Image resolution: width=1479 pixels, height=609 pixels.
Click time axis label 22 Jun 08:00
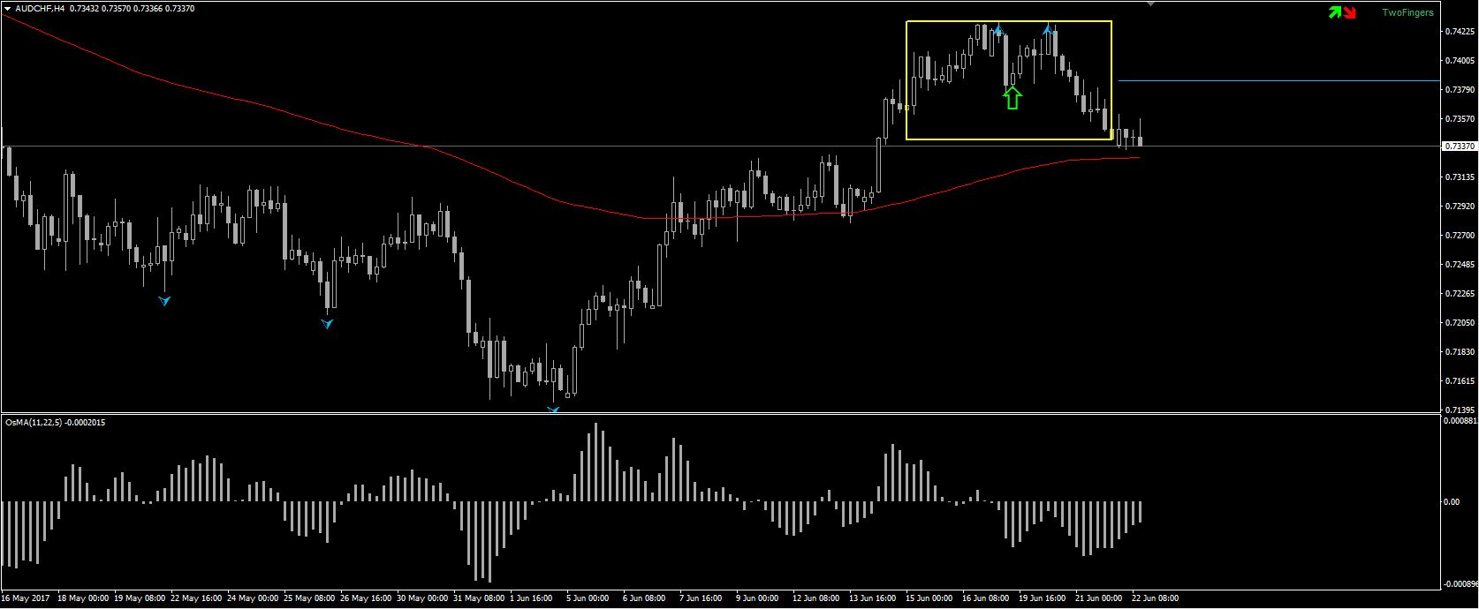tap(1155, 598)
